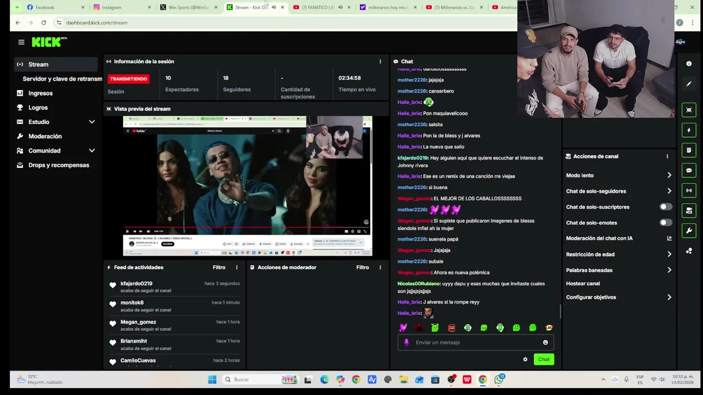Image resolution: width=703 pixels, height=395 pixels.
Task: Click the browser address bar
Action: click(x=286, y=22)
